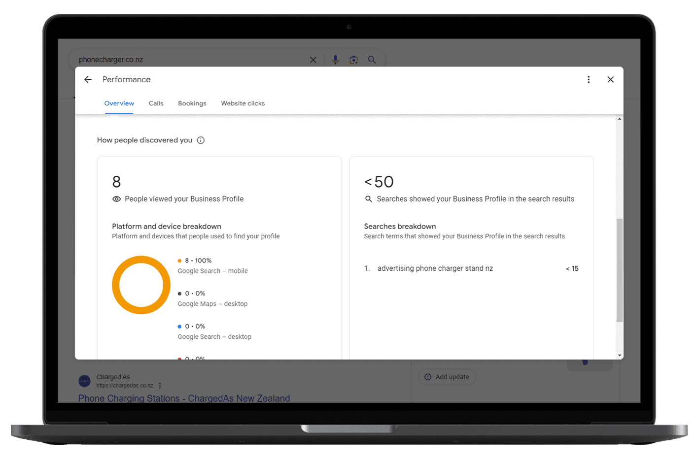Viewport: 697px width, 458px height.
Task: Switch to the Overview tab
Action: [119, 103]
